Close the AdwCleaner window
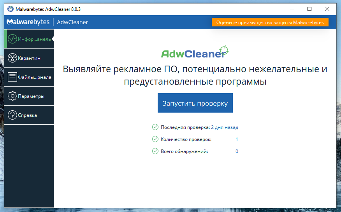This screenshot has width=341, height=212. (327, 9)
